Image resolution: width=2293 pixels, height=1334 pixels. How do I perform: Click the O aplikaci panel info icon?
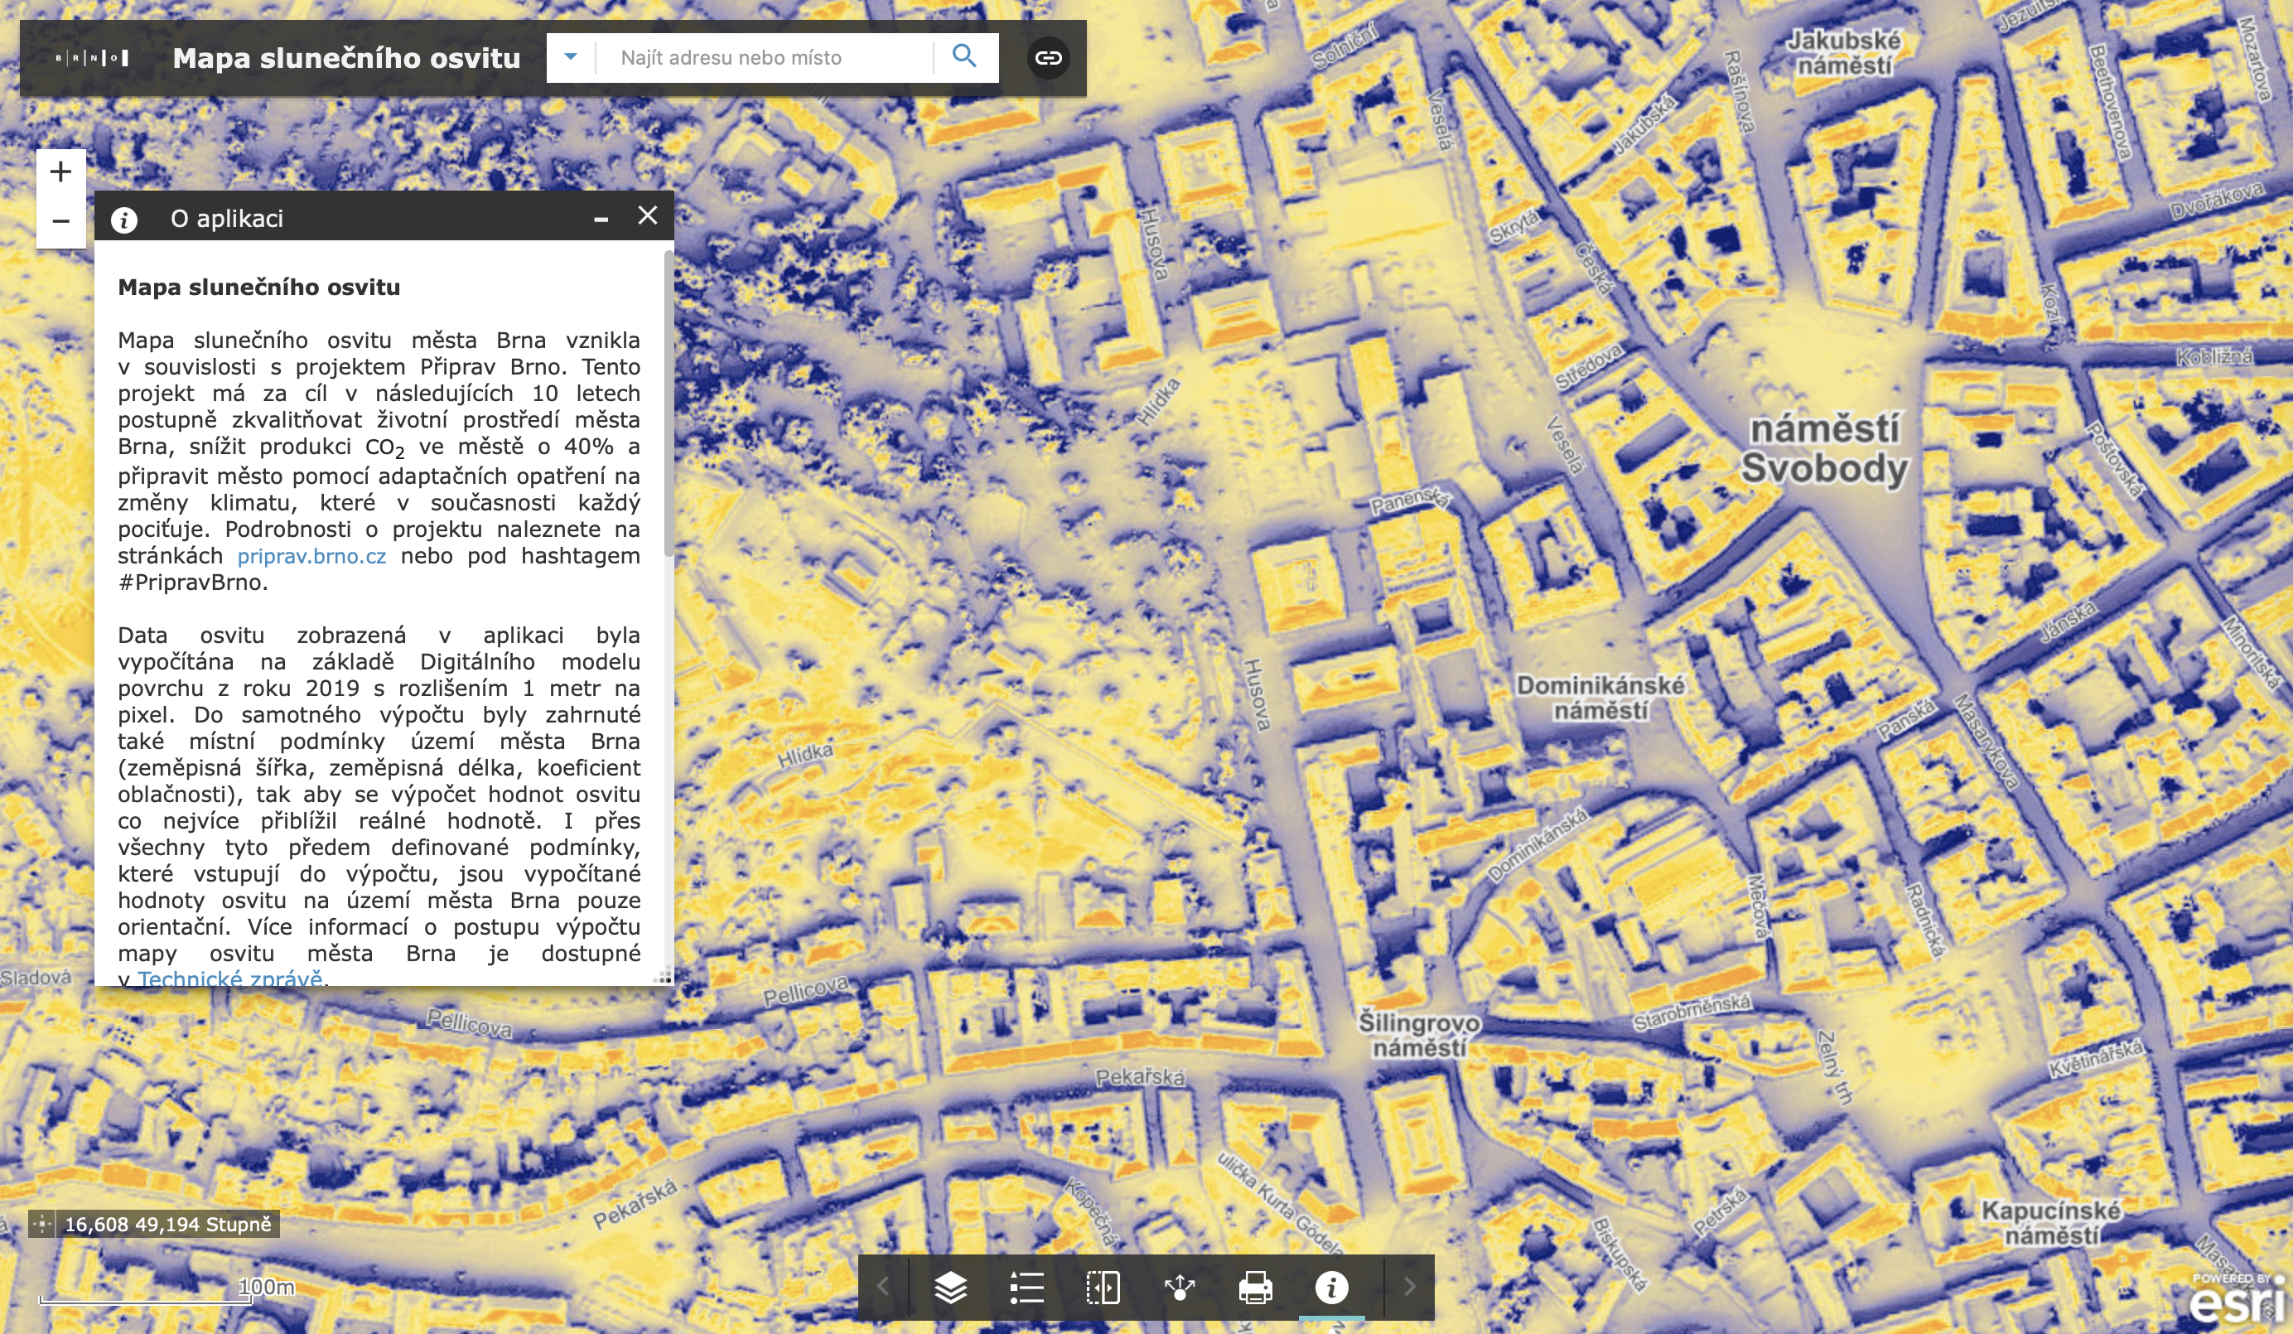[124, 220]
